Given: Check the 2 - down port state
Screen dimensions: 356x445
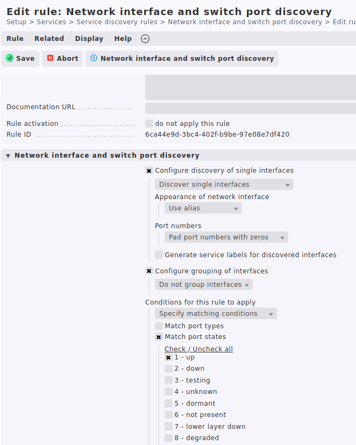Looking at the screenshot, I should [168, 369].
